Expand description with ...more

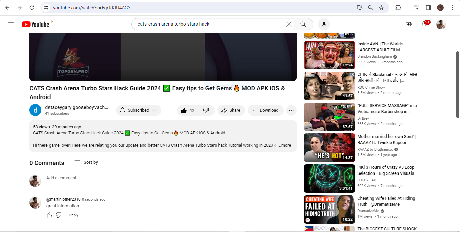284,145
